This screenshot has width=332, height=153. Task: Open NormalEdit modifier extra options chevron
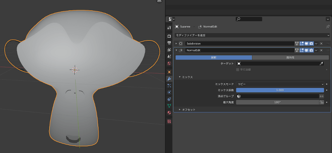(316, 50)
